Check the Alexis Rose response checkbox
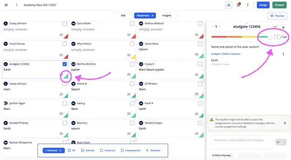Image resolution: width=291 pixels, height=160 pixels. coord(200,44)
